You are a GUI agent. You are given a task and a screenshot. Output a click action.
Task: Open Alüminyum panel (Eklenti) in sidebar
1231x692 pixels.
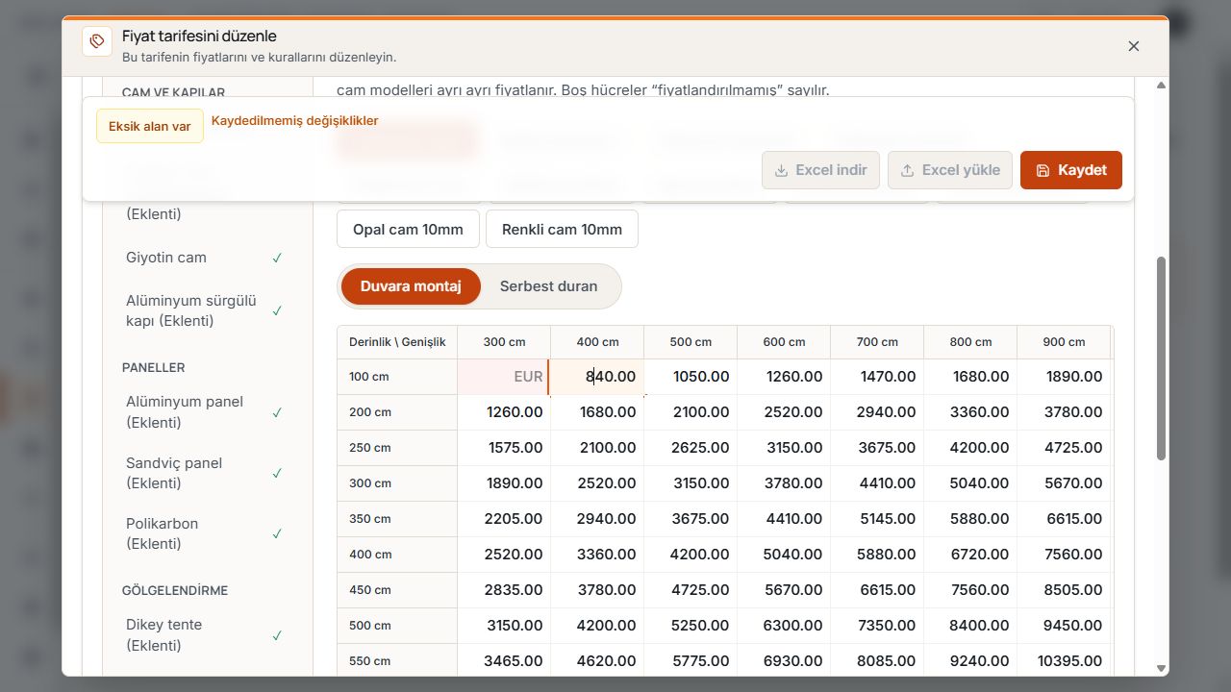[204, 412]
